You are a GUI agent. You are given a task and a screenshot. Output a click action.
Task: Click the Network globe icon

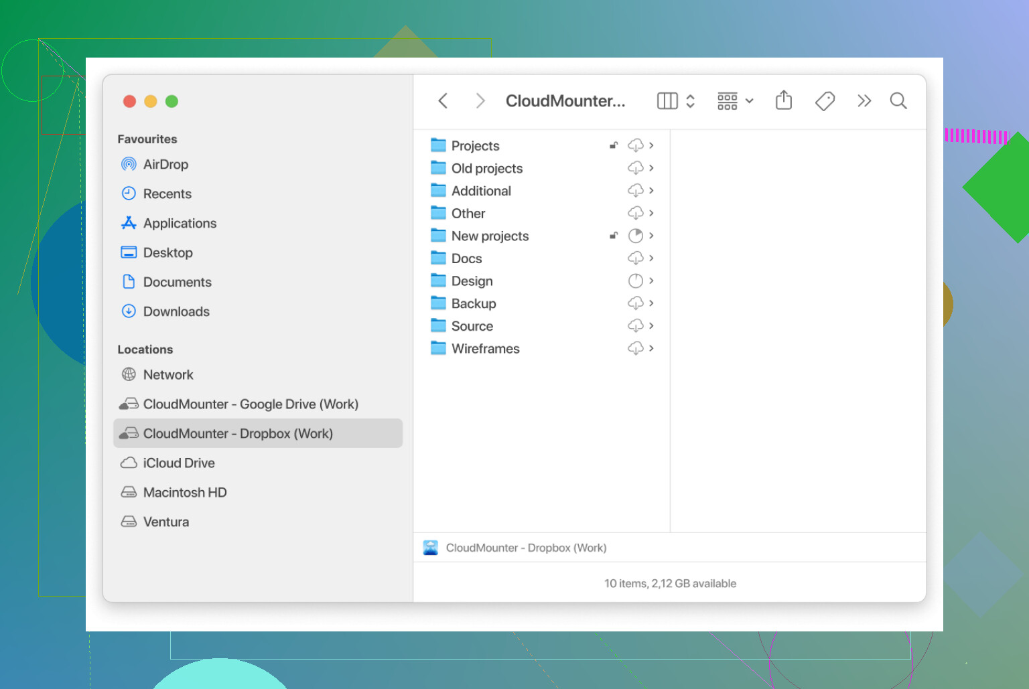point(129,374)
